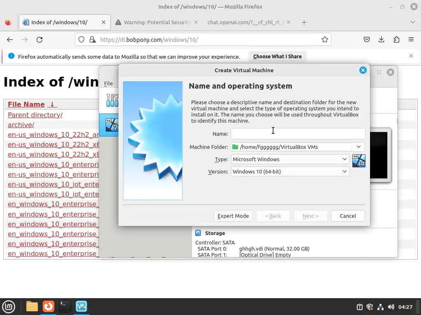421x315 pixels.
Task: Bookmark this page with the star icon
Action: pos(325,40)
